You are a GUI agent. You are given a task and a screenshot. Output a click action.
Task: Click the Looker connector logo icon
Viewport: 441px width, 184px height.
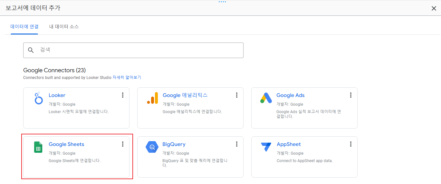click(x=38, y=98)
